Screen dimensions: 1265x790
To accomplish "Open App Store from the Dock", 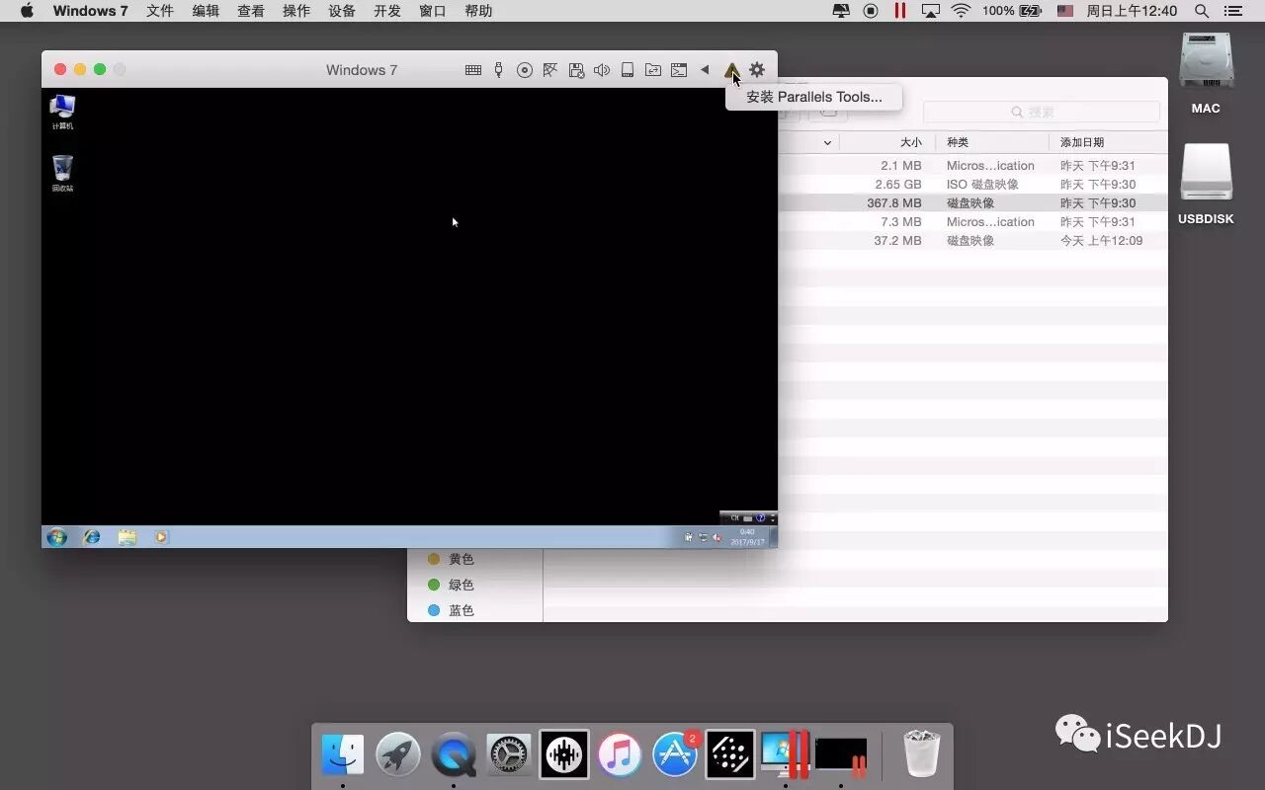I will 675,755.
